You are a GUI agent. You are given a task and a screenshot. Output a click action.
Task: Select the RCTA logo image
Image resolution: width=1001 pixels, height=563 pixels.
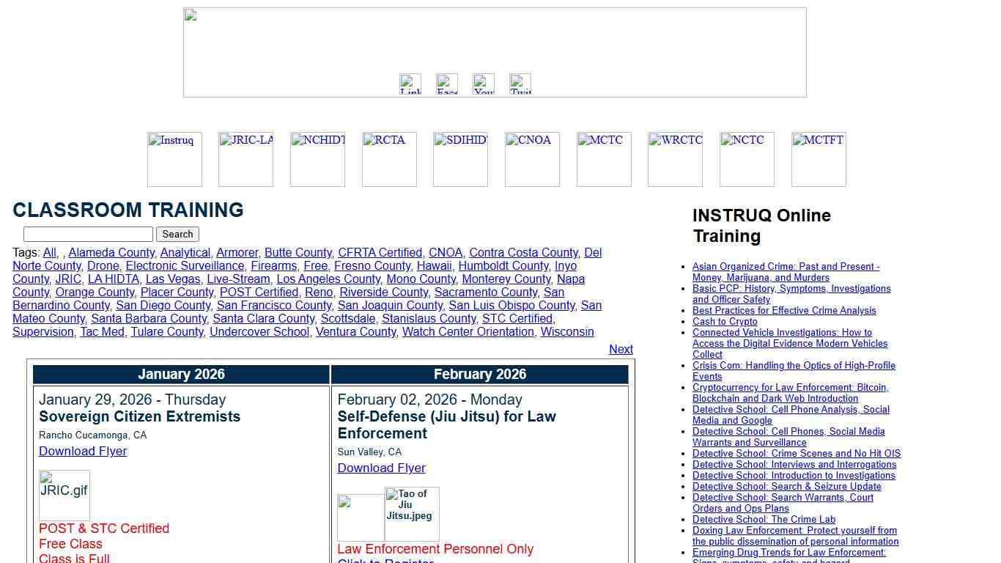[389, 159]
